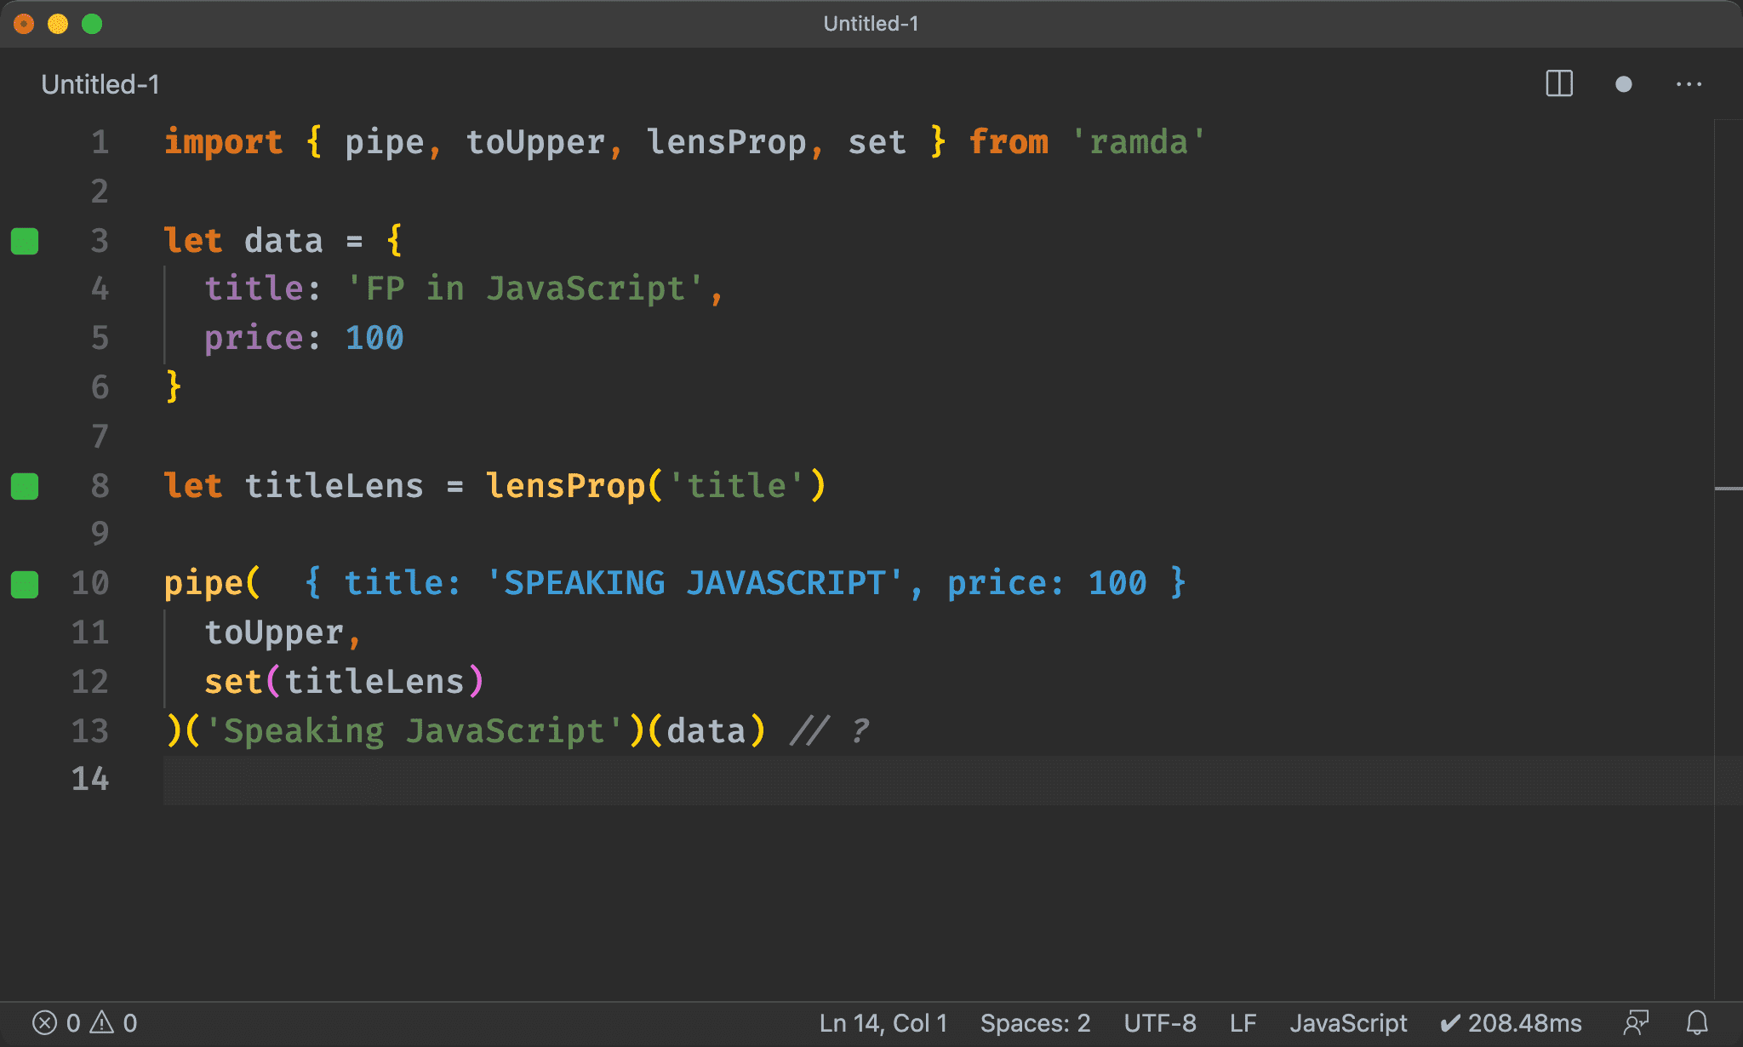Click the data variable on line 3
The width and height of the screenshot is (1743, 1047).
click(283, 241)
